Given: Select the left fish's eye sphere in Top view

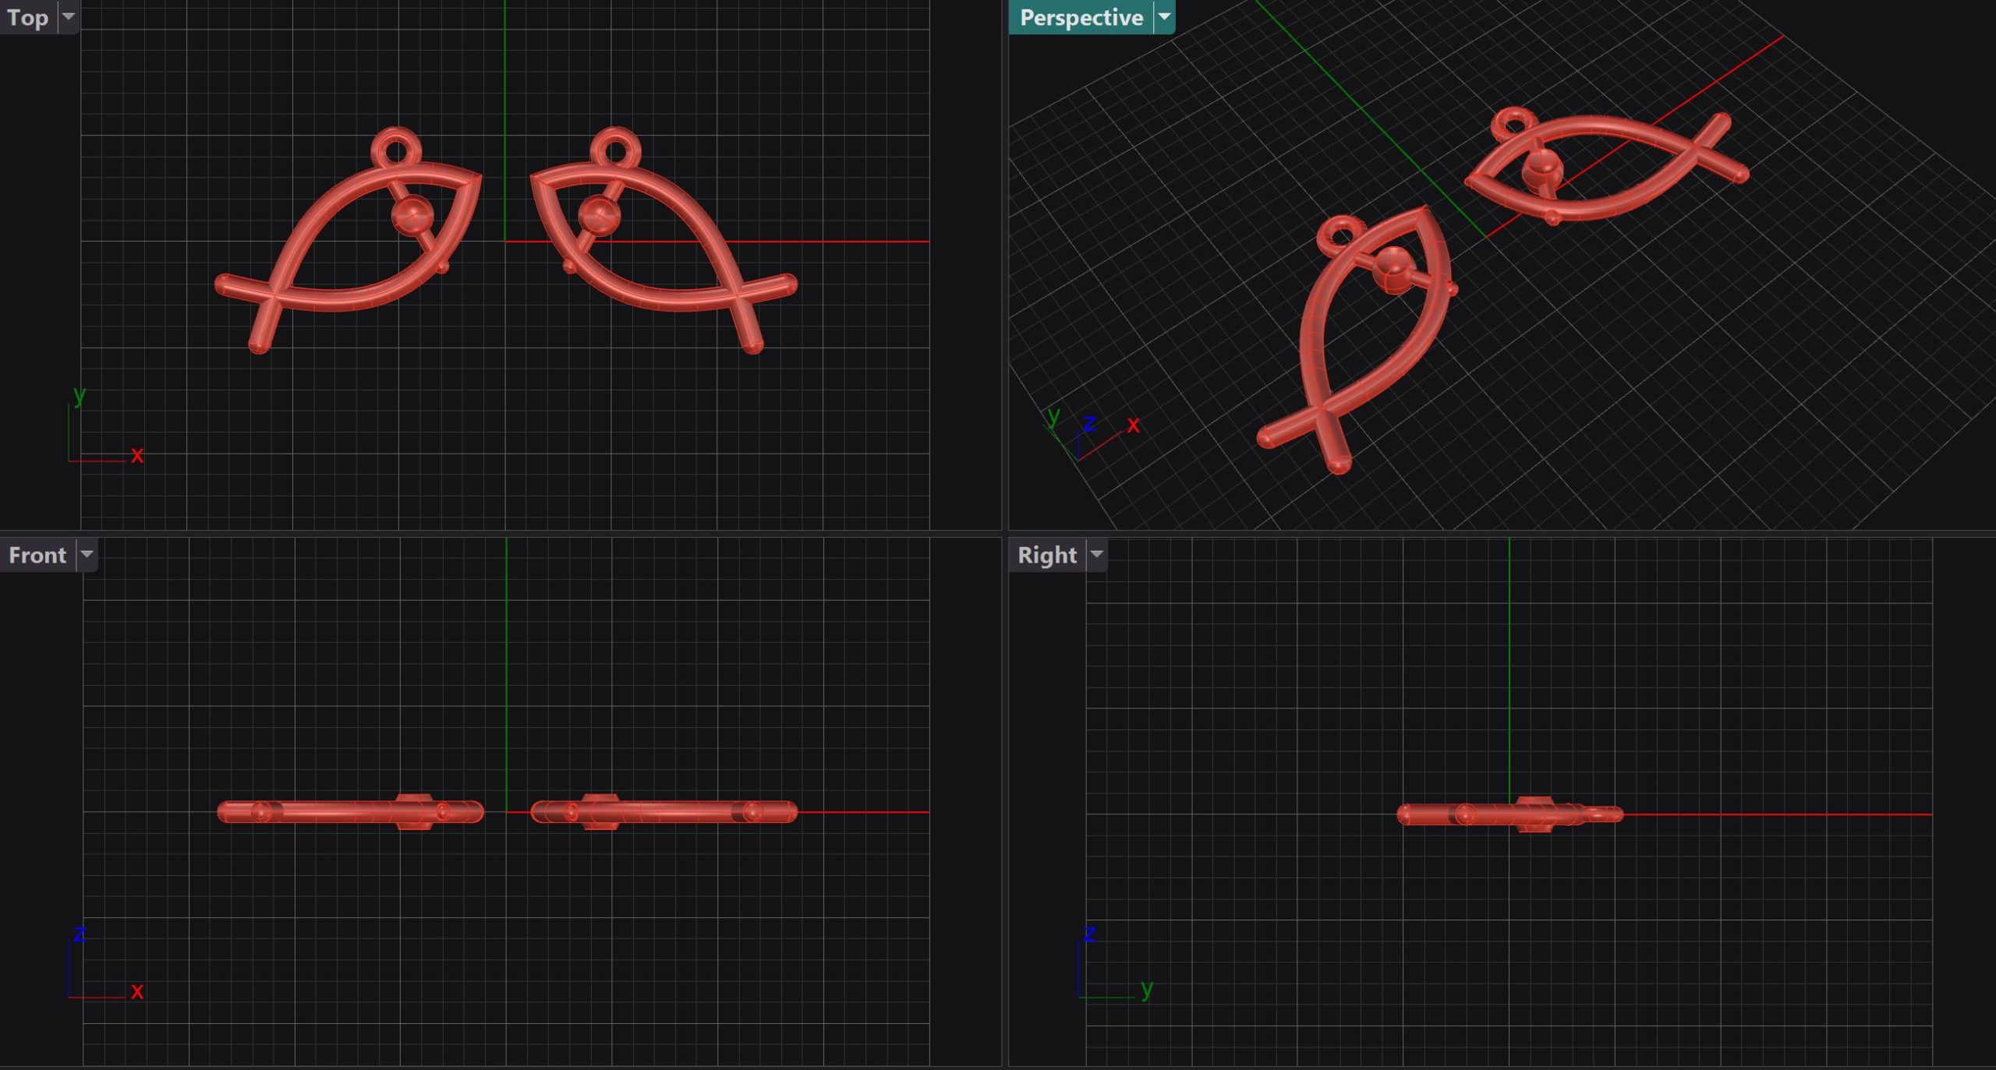Looking at the screenshot, I should click(x=412, y=215).
